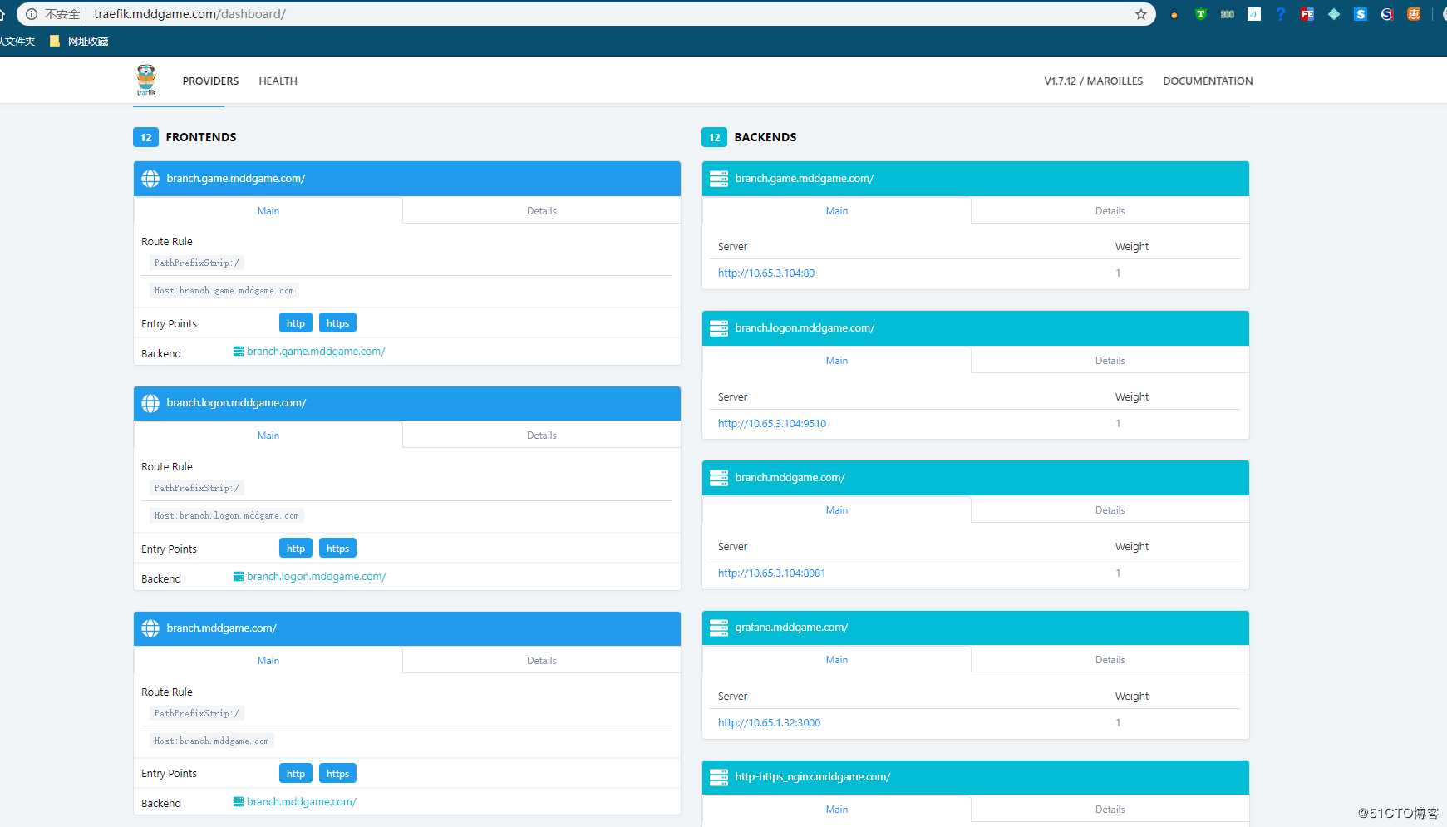Select Details tab of branch.mddgame.com backend
Screen dimensions: 1447x827
click(1110, 509)
